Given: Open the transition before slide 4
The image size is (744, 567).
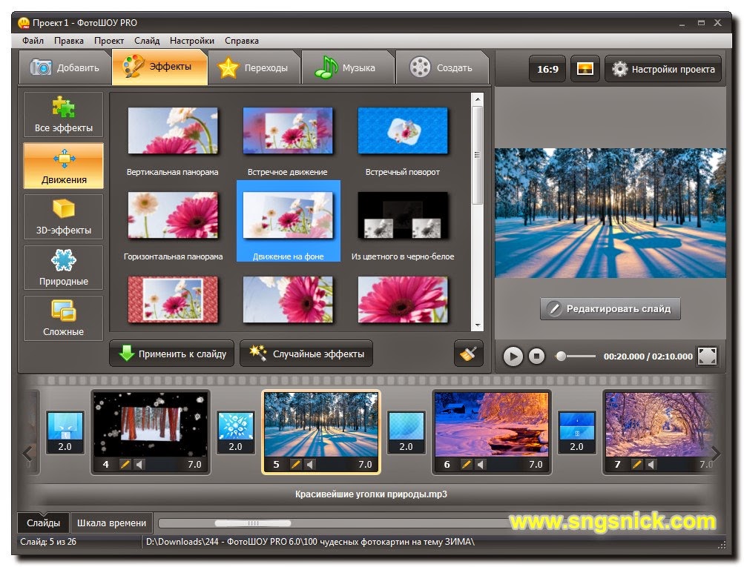Looking at the screenshot, I should [65, 432].
